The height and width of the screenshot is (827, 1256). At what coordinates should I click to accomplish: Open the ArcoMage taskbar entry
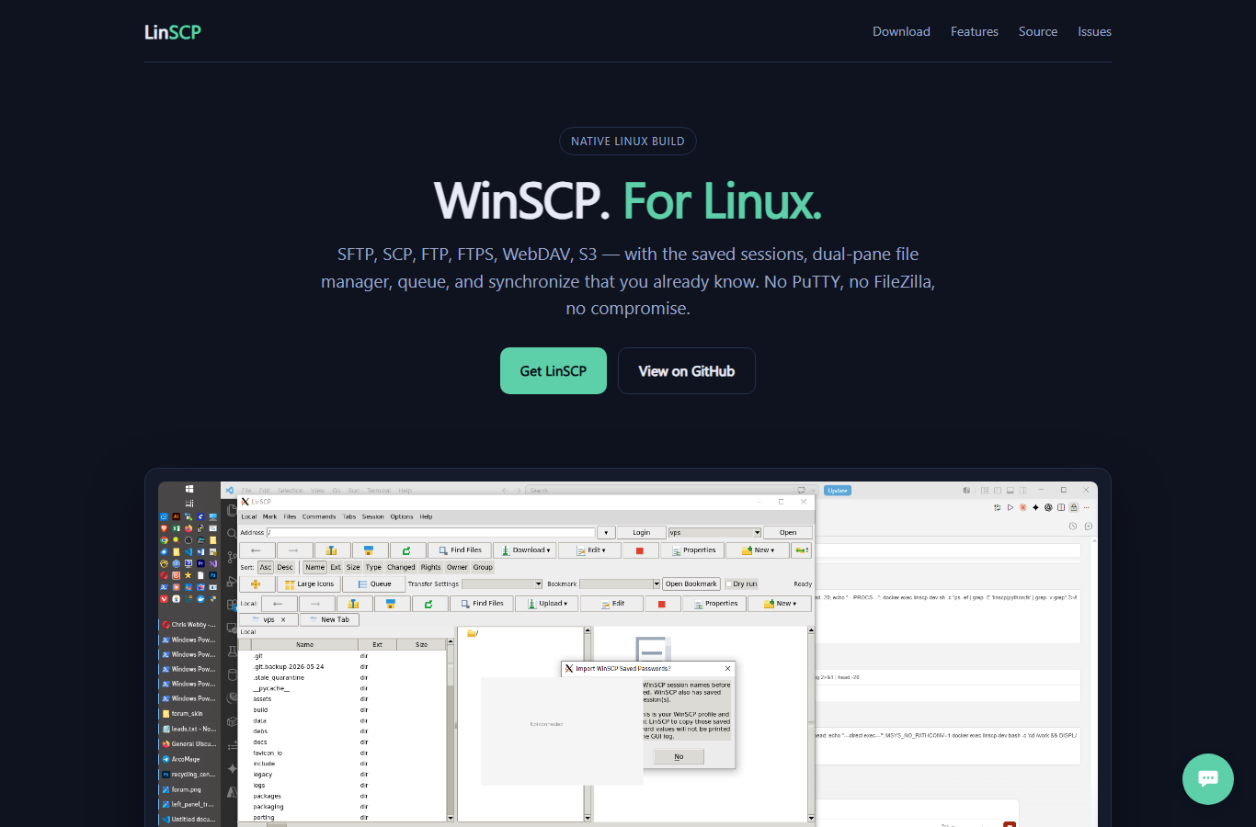pyautogui.click(x=189, y=759)
